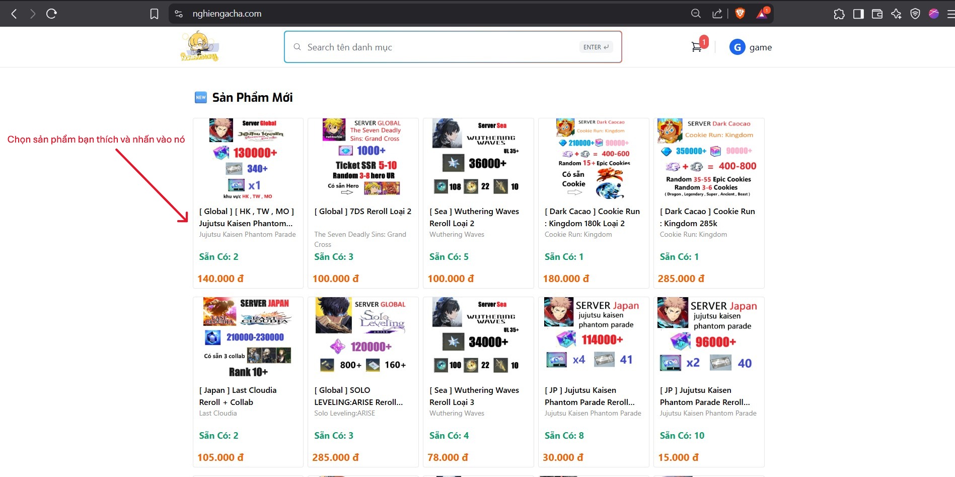Open the browser extensions puzzle icon
This screenshot has width=955, height=477.
coord(839,14)
